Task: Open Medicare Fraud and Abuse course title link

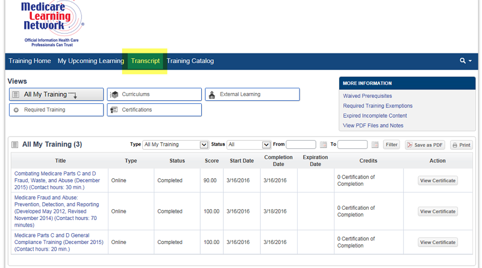Action: (x=57, y=212)
